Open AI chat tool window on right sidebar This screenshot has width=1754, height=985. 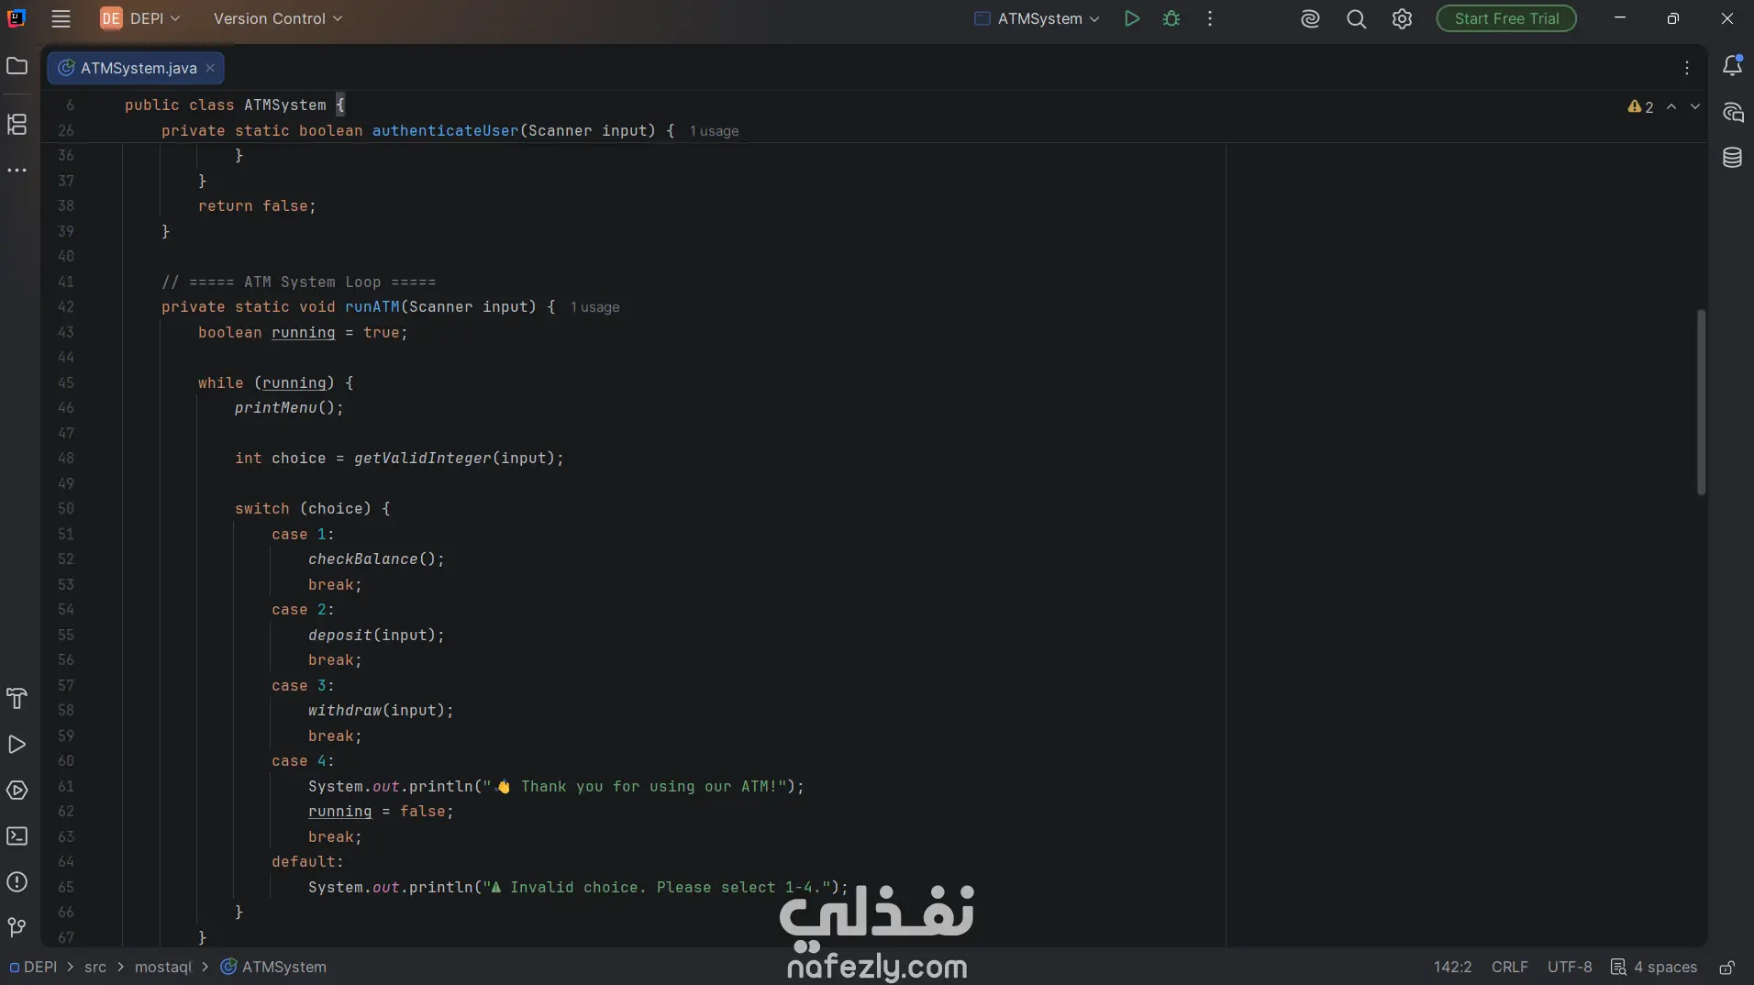click(1732, 112)
